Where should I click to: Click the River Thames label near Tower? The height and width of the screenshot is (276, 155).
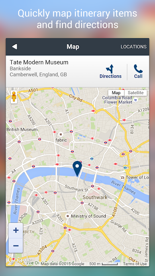click(x=123, y=187)
